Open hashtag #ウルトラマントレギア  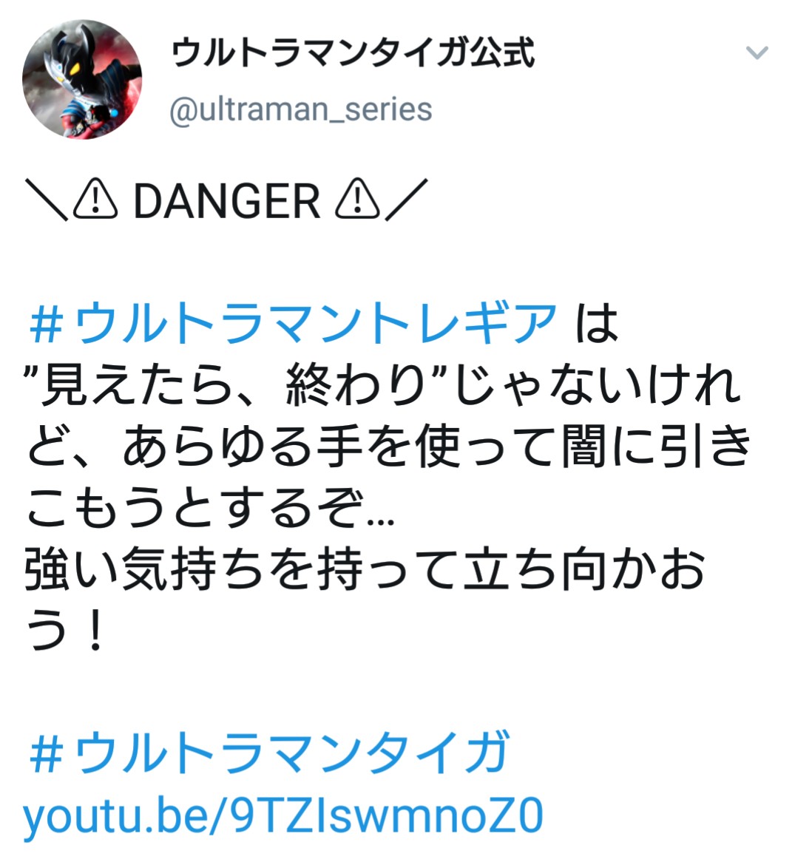pyautogui.click(x=293, y=323)
